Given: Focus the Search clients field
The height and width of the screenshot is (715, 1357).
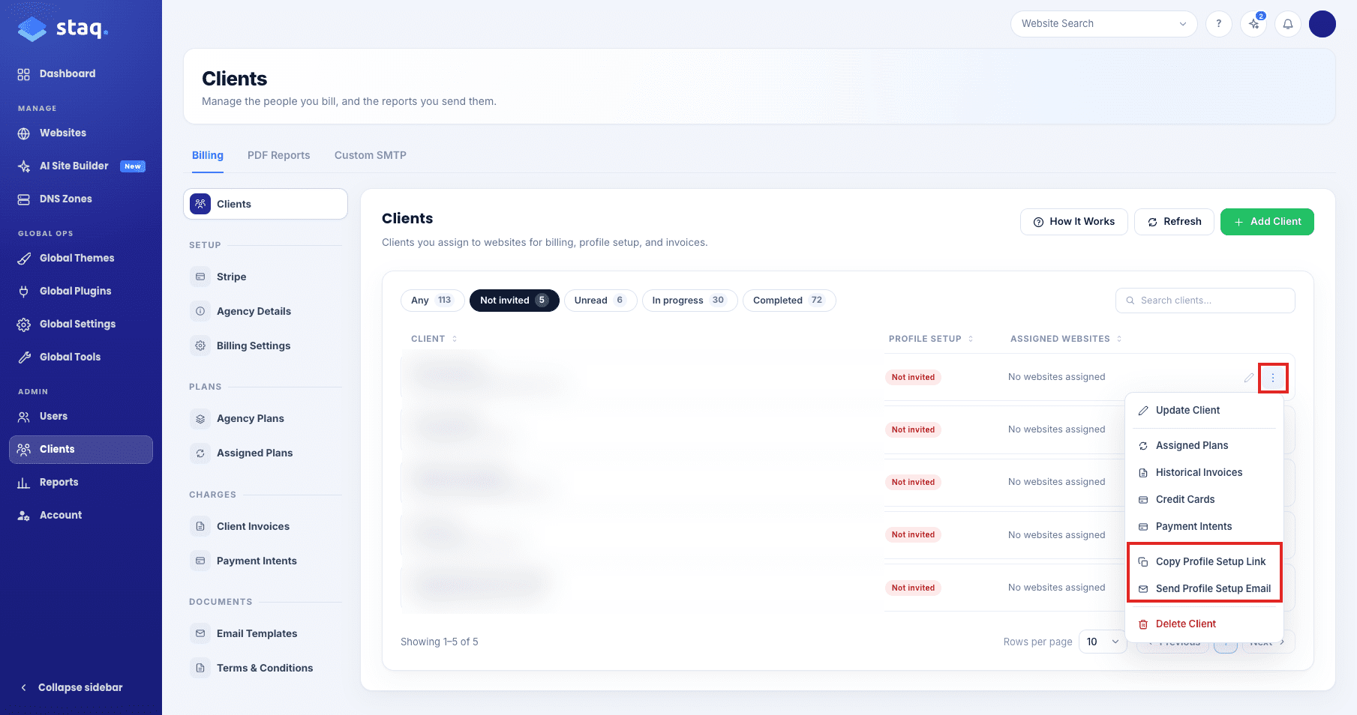Looking at the screenshot, I should tap(1205, 301).
